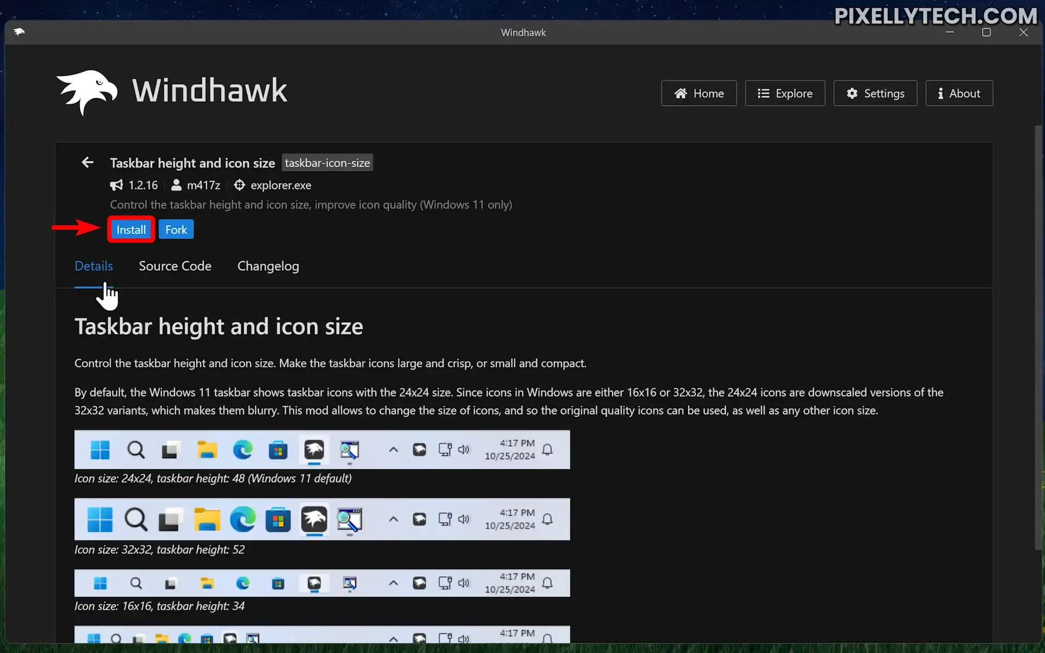Viewport: 1045px width, 653px height.
Task: Maximize the Windhawk window
Action: click(986, 32)
